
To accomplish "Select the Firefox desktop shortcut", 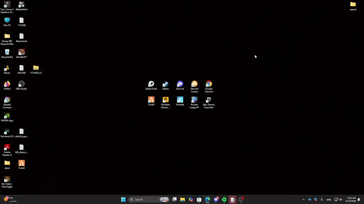I will 7,86.
